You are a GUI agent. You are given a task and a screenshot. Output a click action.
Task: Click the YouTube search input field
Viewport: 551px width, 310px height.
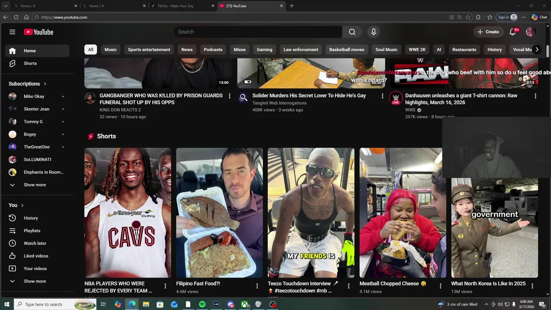click(x=258, y=32)
